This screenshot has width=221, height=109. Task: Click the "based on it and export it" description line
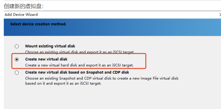click(63, 83)
